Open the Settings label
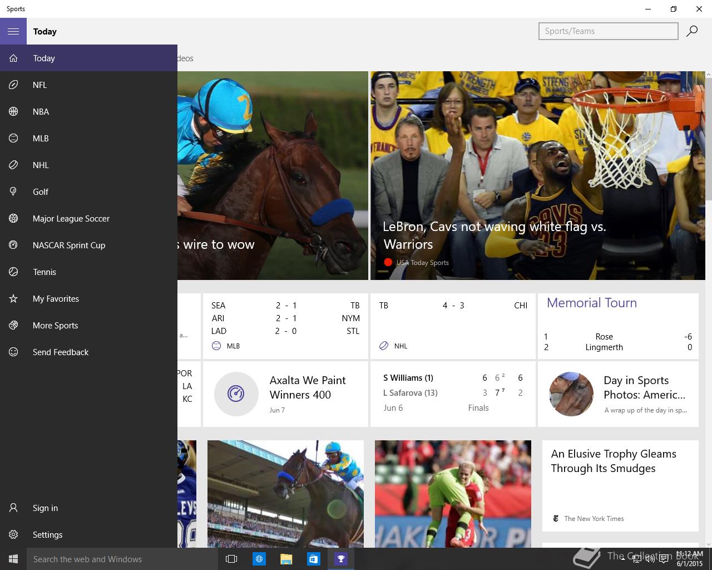 (x=47, y=534)
